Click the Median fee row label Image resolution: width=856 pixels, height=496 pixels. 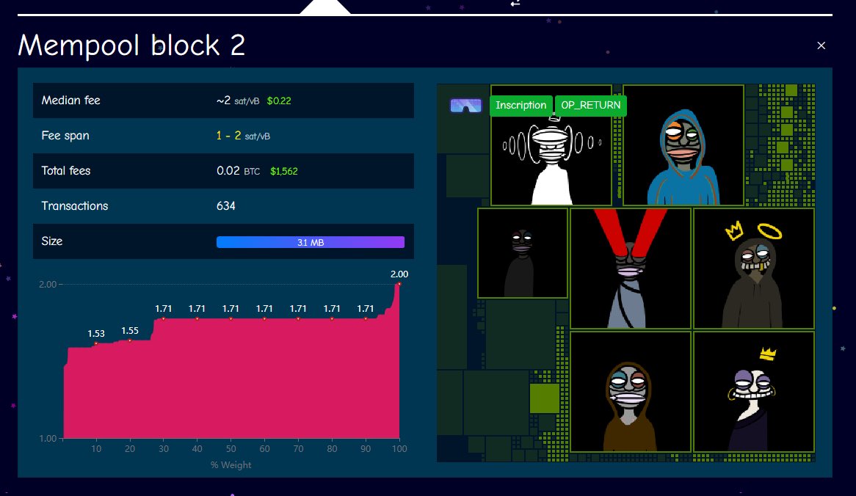pyautogui.click(x=71, y=101)
